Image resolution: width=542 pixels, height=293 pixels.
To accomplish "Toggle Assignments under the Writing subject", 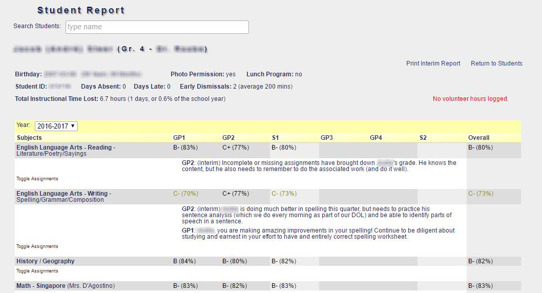I will [x=37, y=246].
